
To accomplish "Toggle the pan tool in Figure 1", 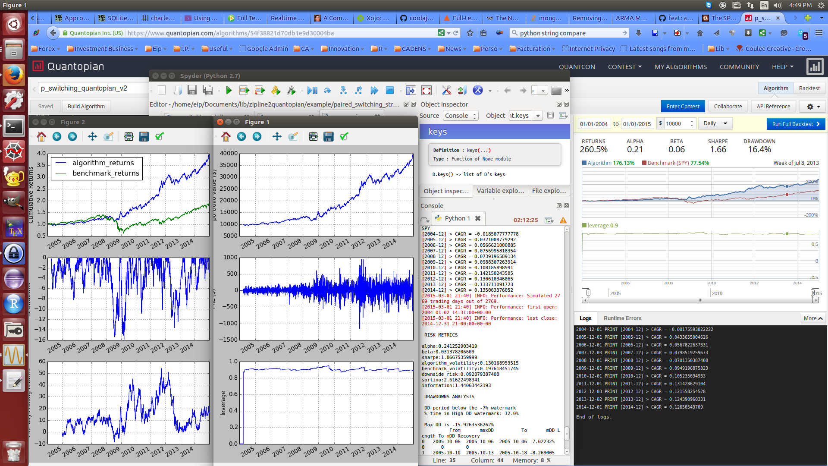I will 277,137.
